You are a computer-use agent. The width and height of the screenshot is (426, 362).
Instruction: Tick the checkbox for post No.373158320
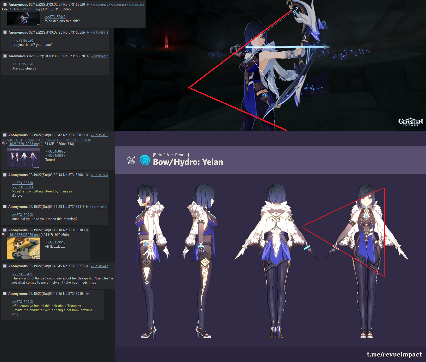click(5, 4)
